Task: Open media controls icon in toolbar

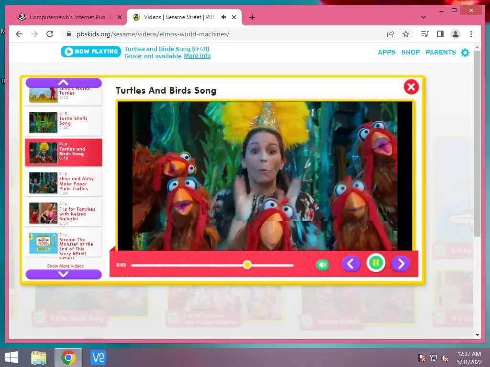Action: pos(425,34)
